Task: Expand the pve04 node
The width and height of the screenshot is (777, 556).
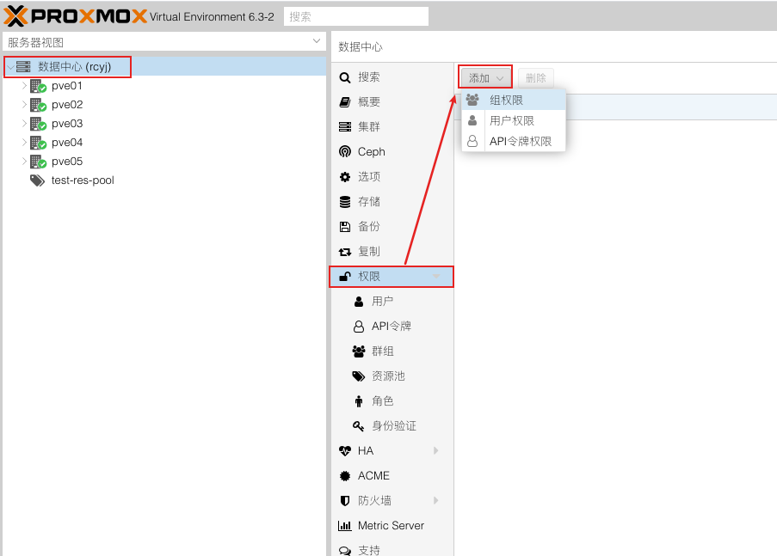Action: pyautogui.click(x=24, y=142)
